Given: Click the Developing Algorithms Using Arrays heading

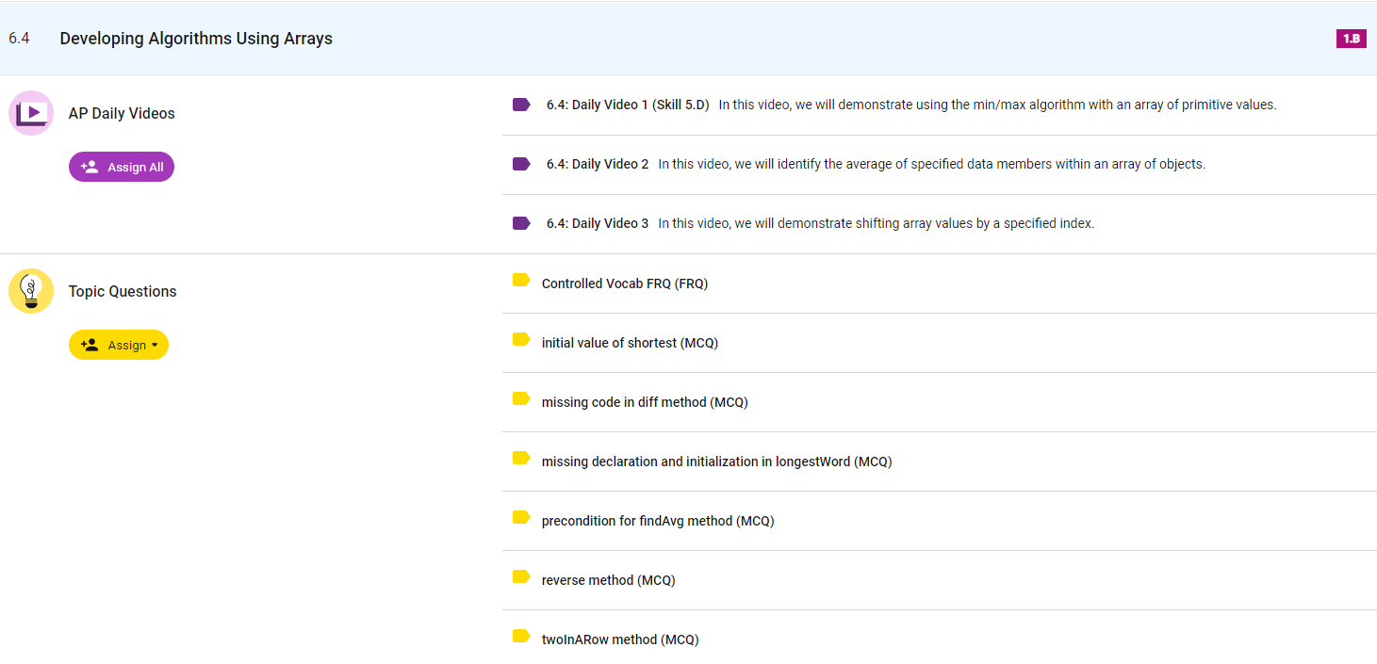Looking at the screenshot, I should (x=196, y=39).
